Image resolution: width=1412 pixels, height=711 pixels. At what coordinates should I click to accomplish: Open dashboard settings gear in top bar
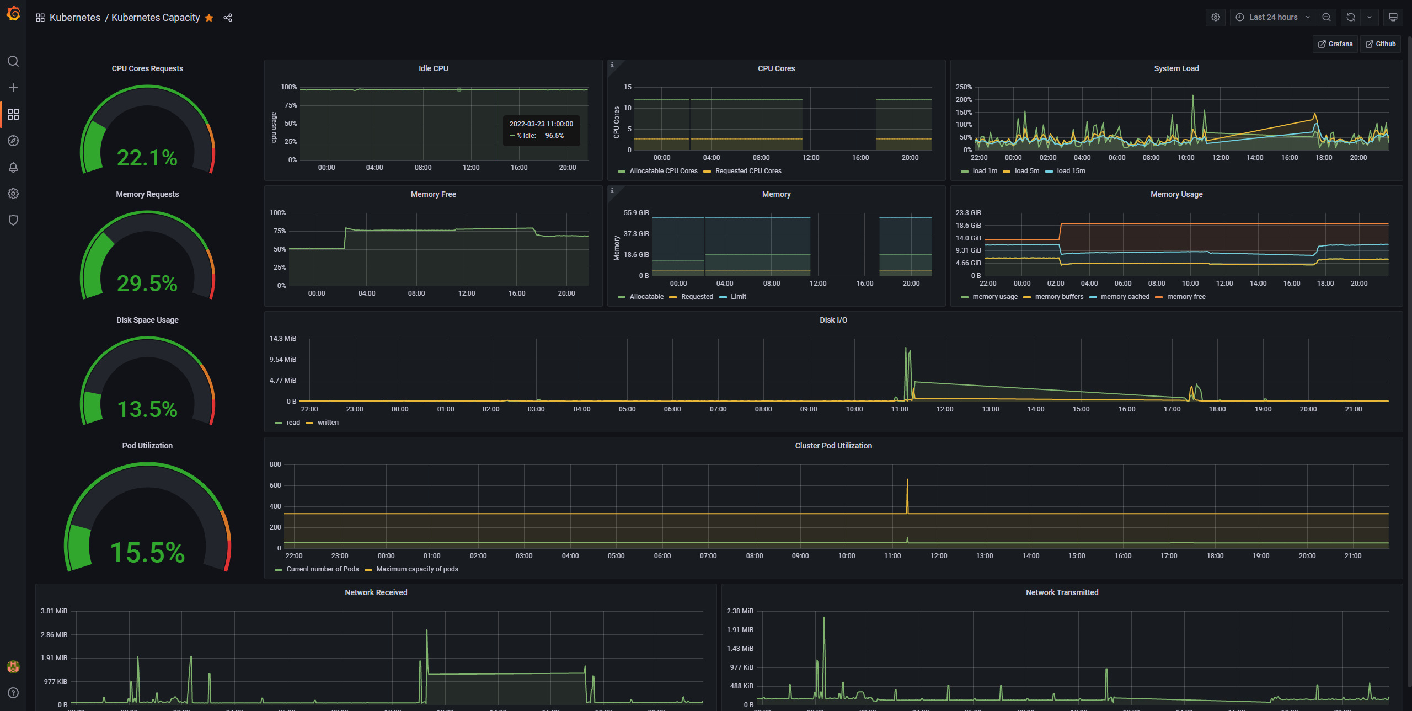(1216, 18)
